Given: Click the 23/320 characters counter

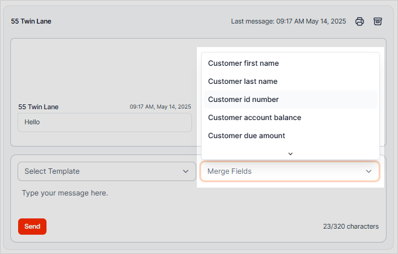Looking at the screenshot, I should click(x=350, y=227).
